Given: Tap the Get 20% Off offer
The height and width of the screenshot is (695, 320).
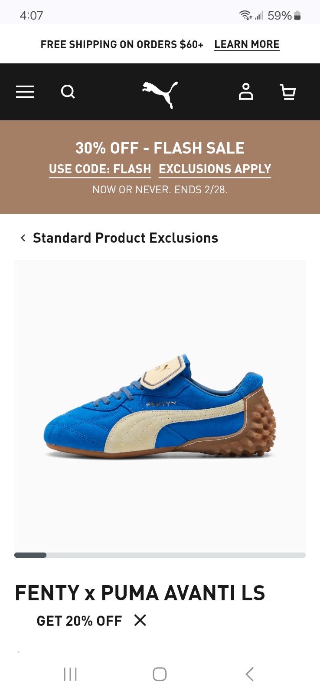Looking at the screenshot, I should [79, 621].
